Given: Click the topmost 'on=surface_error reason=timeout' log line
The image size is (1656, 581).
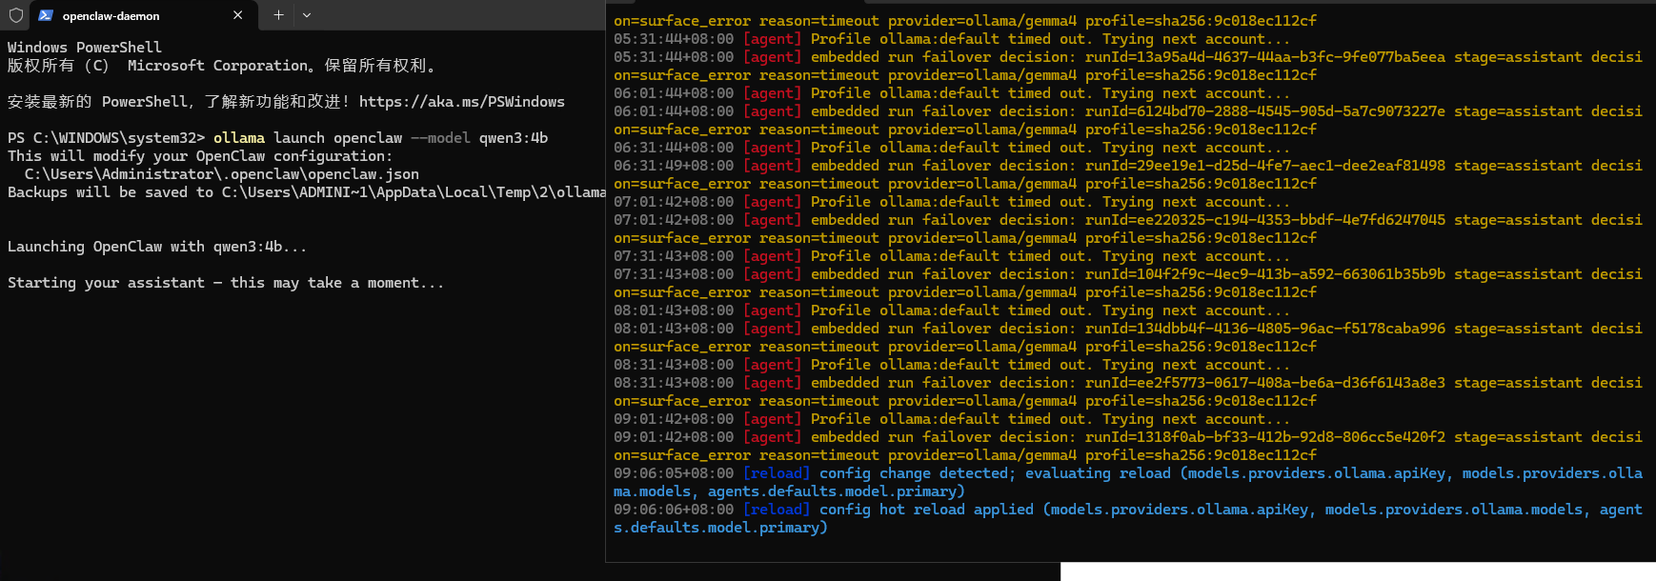Looking at the screenshot, I should pos(965,21).
